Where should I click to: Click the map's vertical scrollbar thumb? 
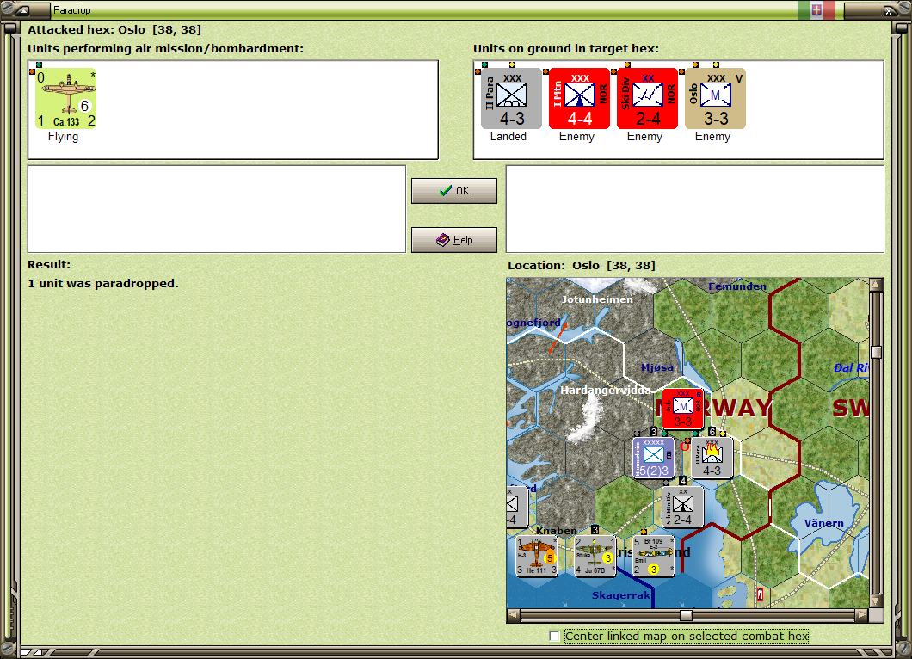(x=877, y=352)
